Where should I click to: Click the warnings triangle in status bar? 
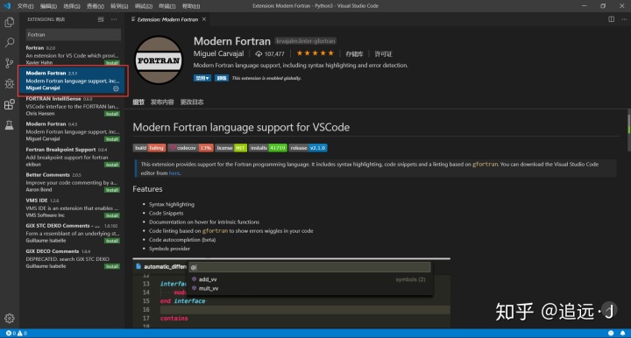click(x=22, y=333)
